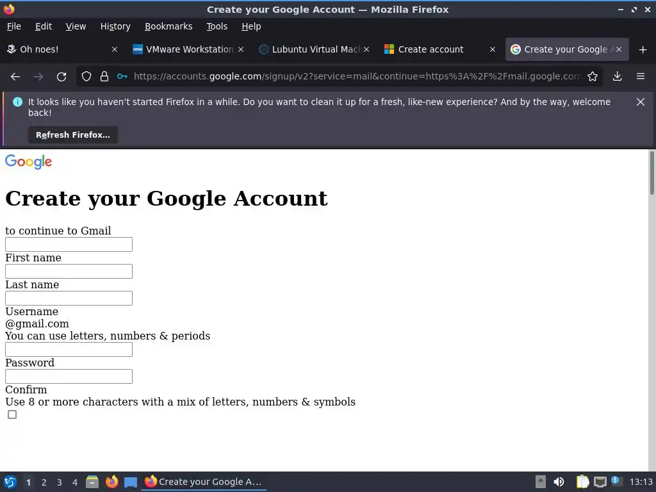Open the History menu
This screenshot has height=492, width=656.
[x=115, y=26]
